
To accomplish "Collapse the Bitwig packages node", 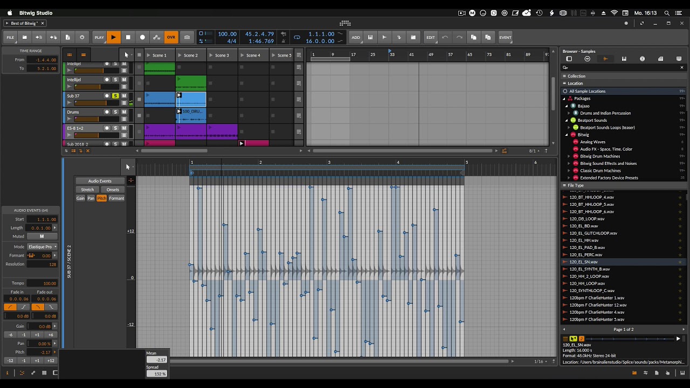I will pyautogui.click(x=567, y=135).
